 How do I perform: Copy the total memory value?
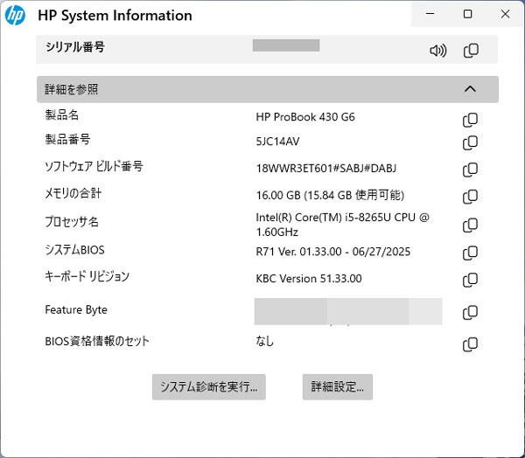click(x=470, y=197)
